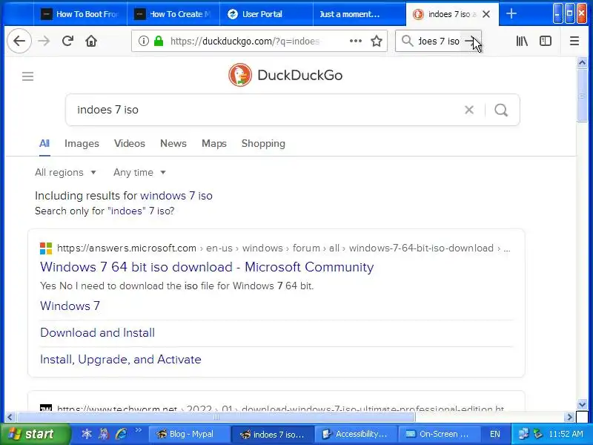Screen dimensions: 593x445
Task: Go back to the previous page
Action: pyautogui.click(x=19, y=41)
